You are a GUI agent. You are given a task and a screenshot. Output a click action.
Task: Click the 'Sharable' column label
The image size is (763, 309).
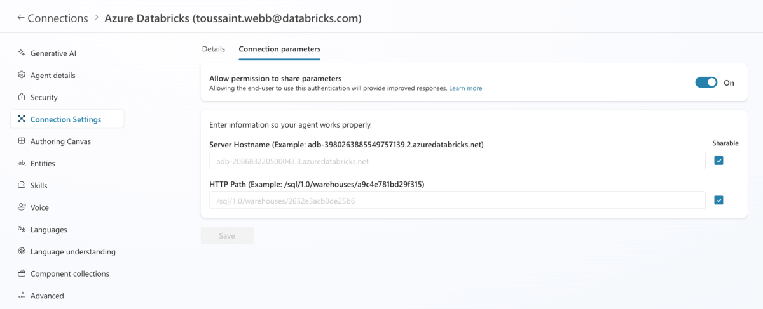725,143
